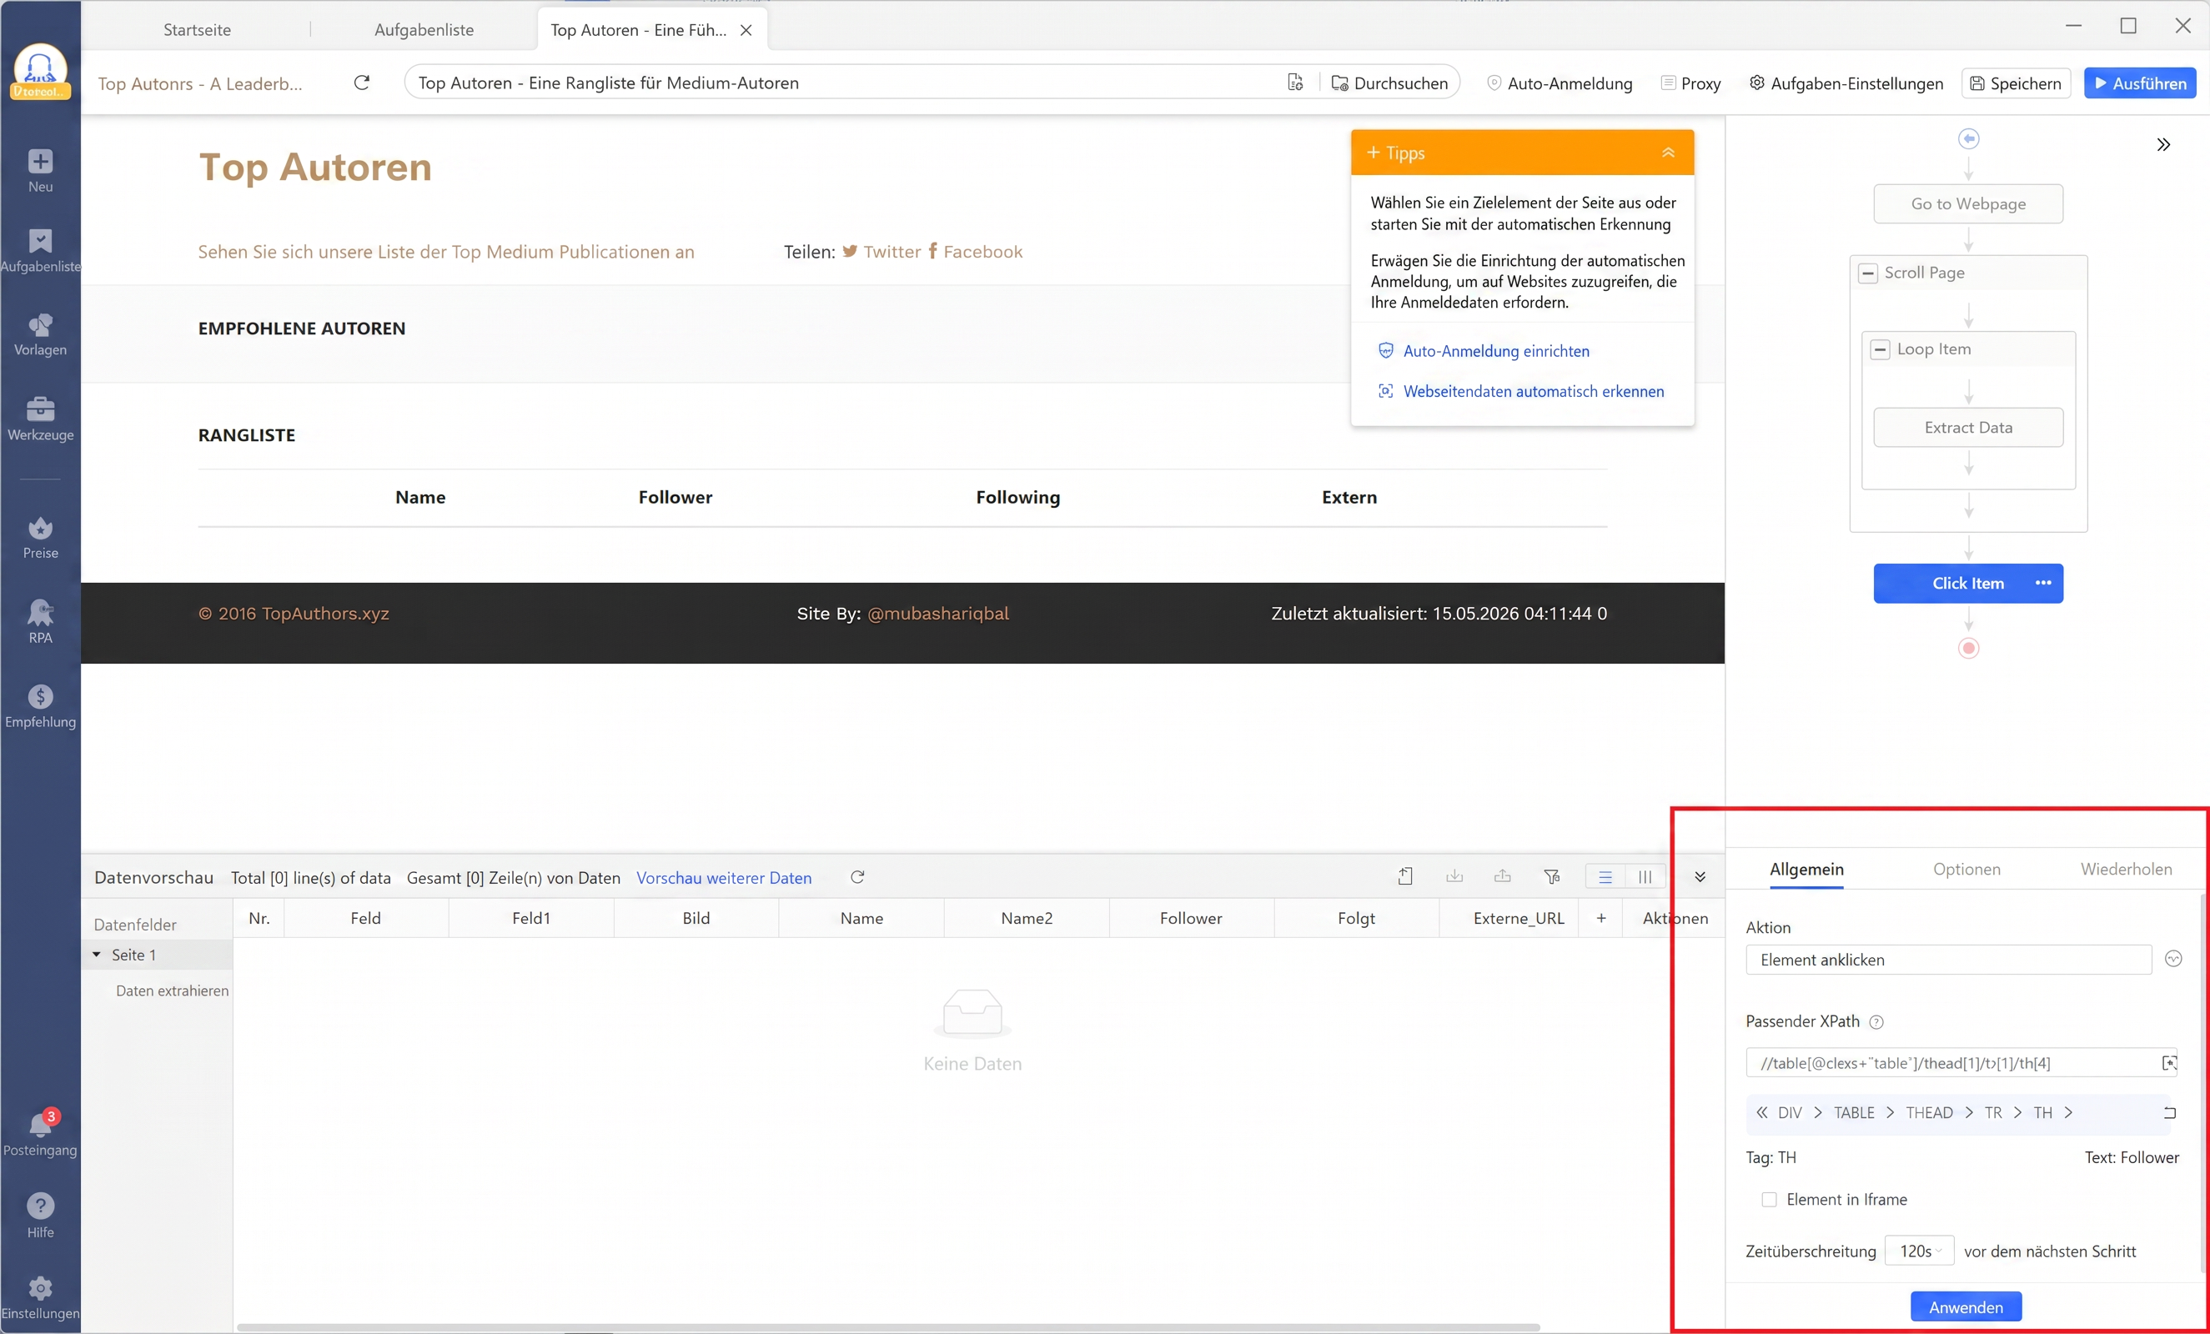Click the Anwenden button
Image resolution: width=2210 pixels, height=1334 pixels.
1966,1307
